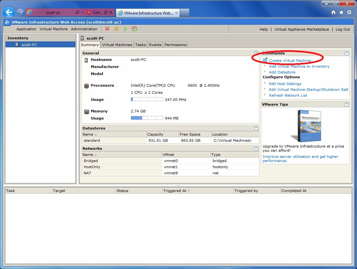Click Add Virtual Machine to Inventory link
The width and height of the screenshot is (357, 269).
coord(299,66)
